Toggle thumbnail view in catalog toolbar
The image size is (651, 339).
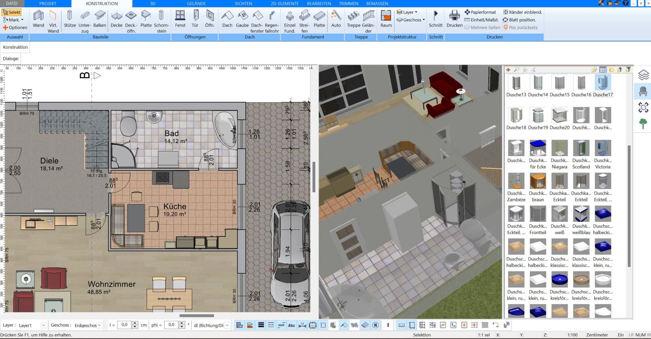[x=603, y=70]
